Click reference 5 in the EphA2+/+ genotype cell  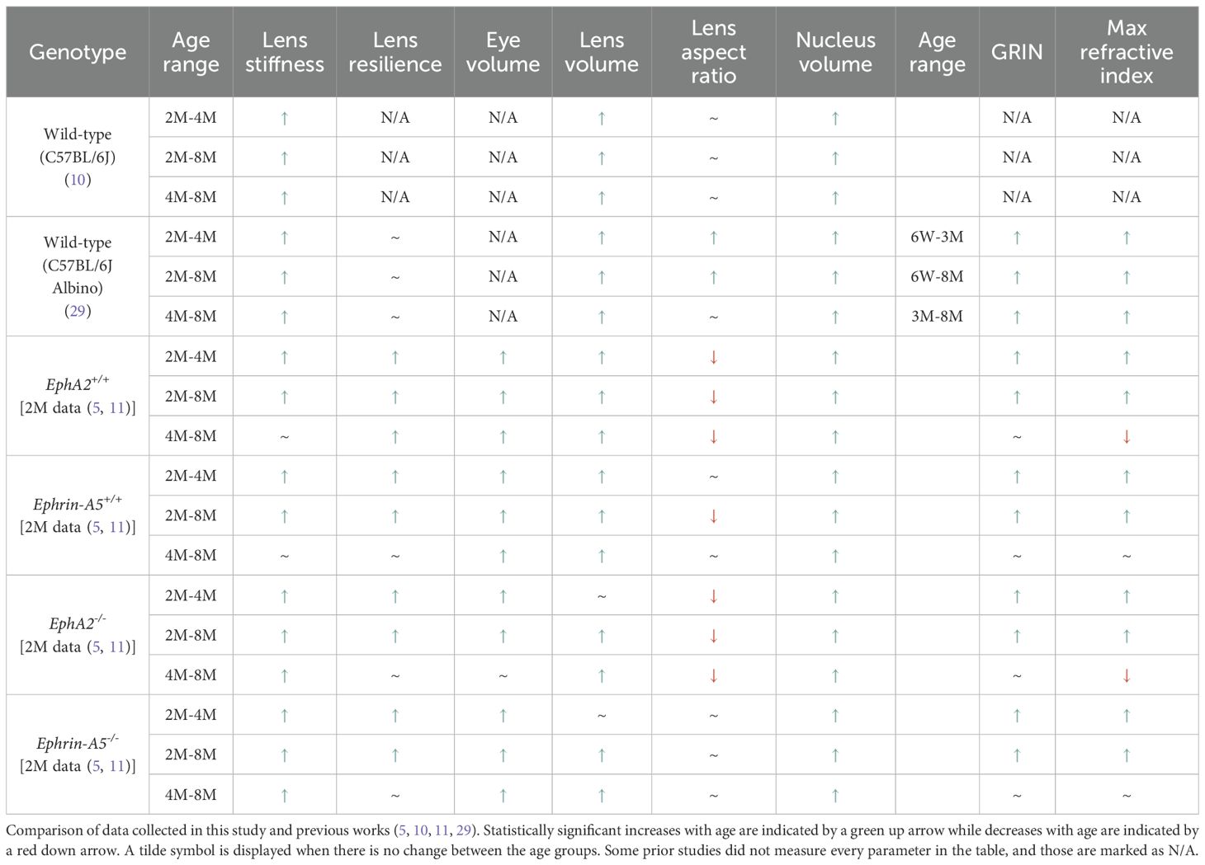pos(97,407)
